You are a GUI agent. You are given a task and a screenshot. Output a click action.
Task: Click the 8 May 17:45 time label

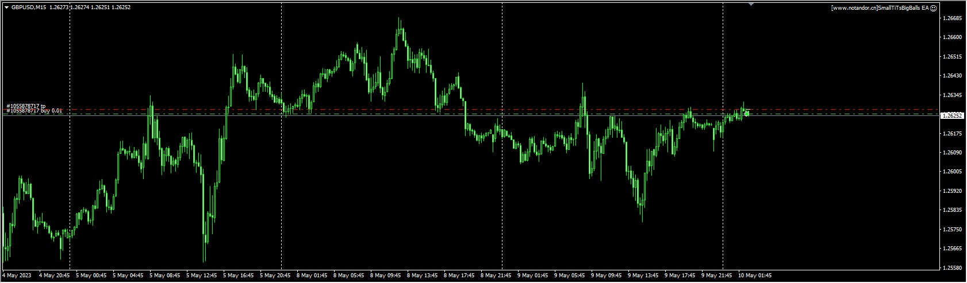click(459, 276)
